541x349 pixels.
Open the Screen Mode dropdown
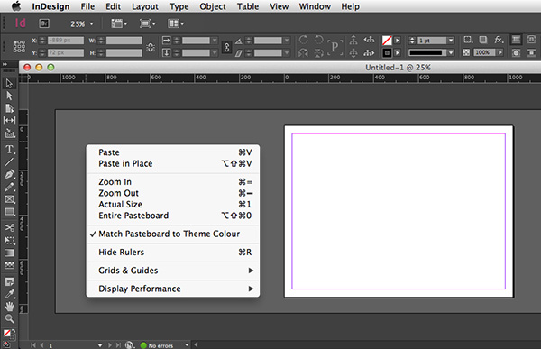(x=147, y=23)
